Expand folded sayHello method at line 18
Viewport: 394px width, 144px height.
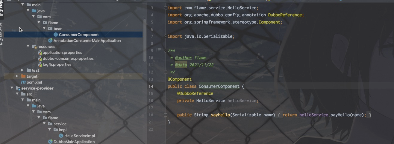[x=166, y=115]
